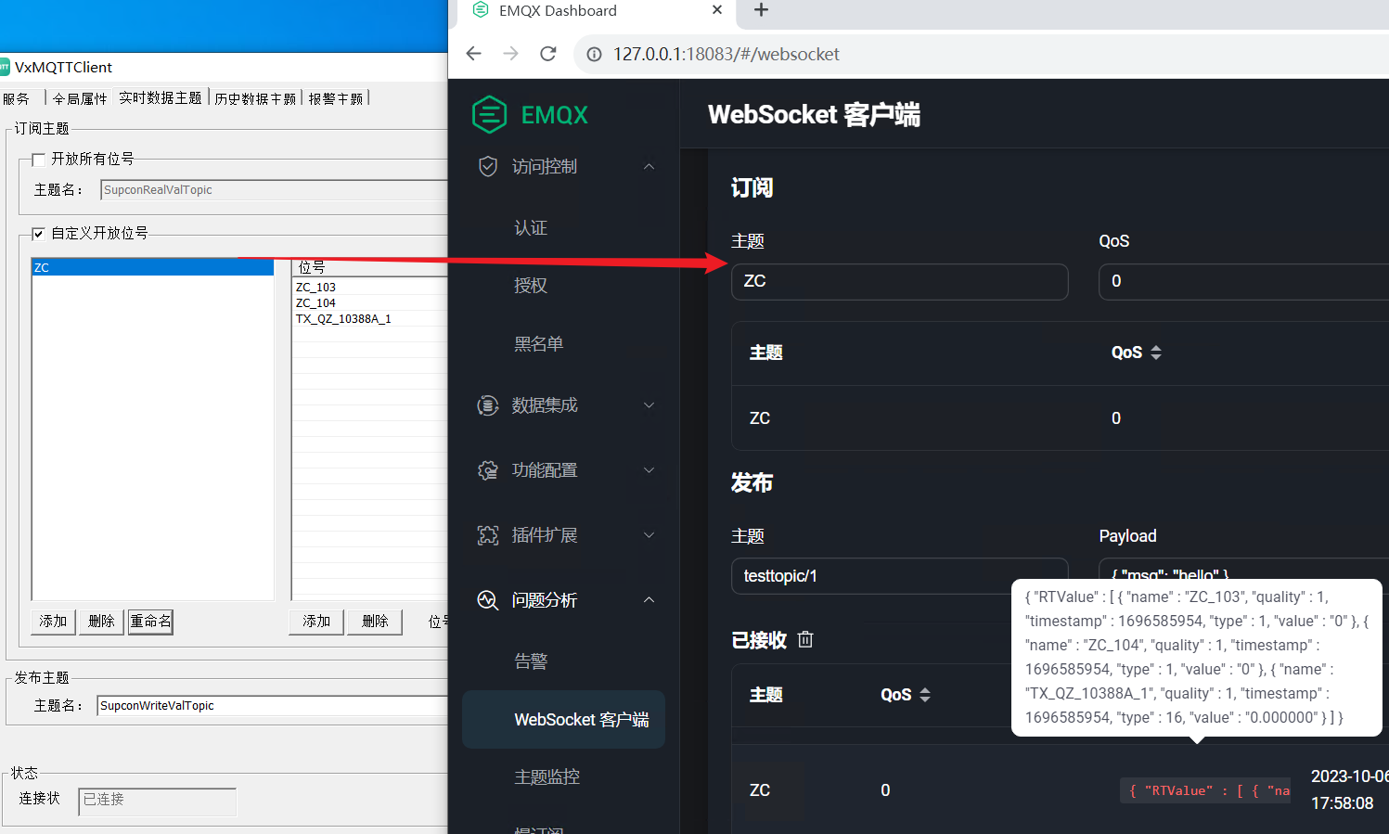The image size is (1389, 834).
Task: Open the 告警 menu item
Action: point(531,661)
